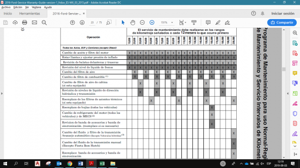The height and width of the screenshot is (168, 300).
Task: Select the hand pan tool
Action: [133, 22]
